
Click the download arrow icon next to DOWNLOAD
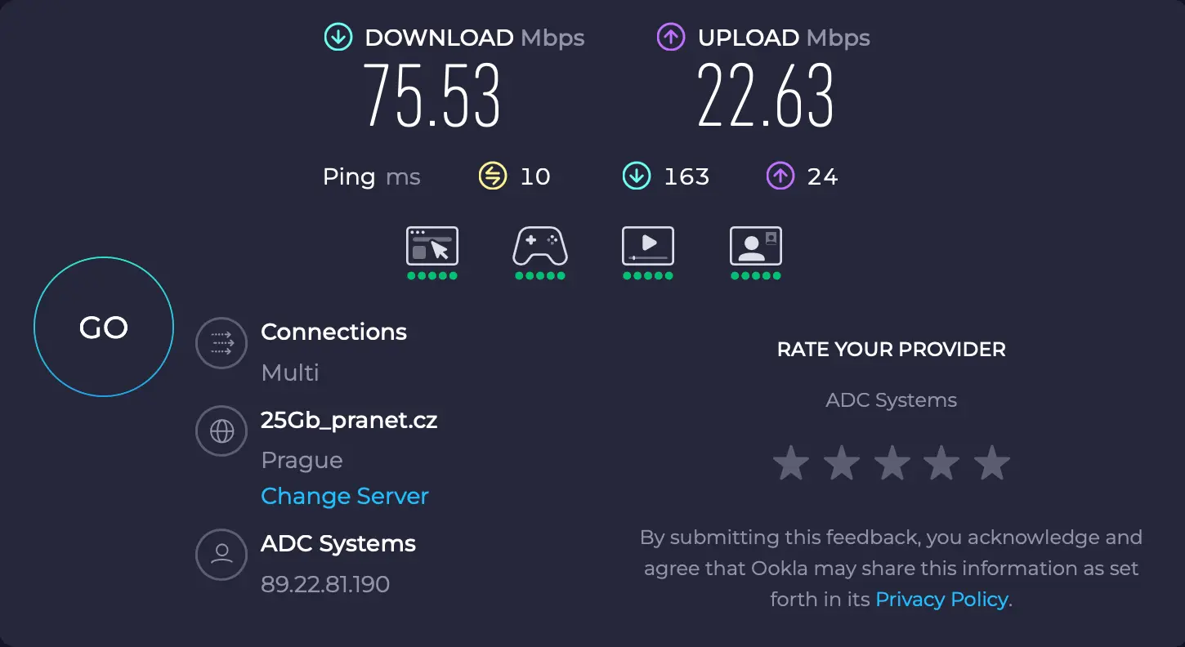(338, 37)
